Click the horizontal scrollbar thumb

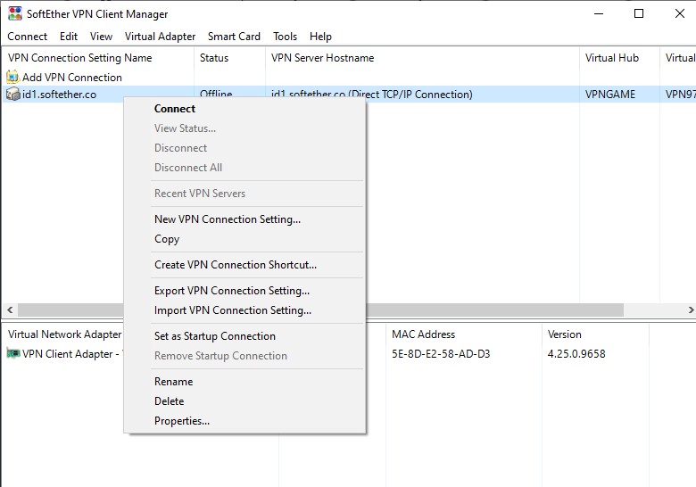(320, 310)
